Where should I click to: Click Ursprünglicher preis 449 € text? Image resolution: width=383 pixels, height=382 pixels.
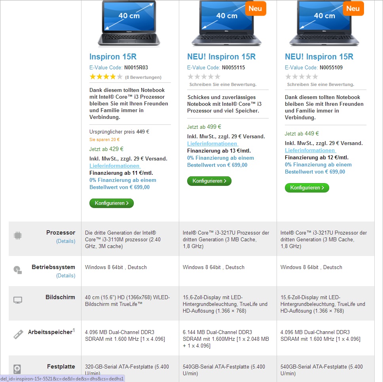click(119, 132)
